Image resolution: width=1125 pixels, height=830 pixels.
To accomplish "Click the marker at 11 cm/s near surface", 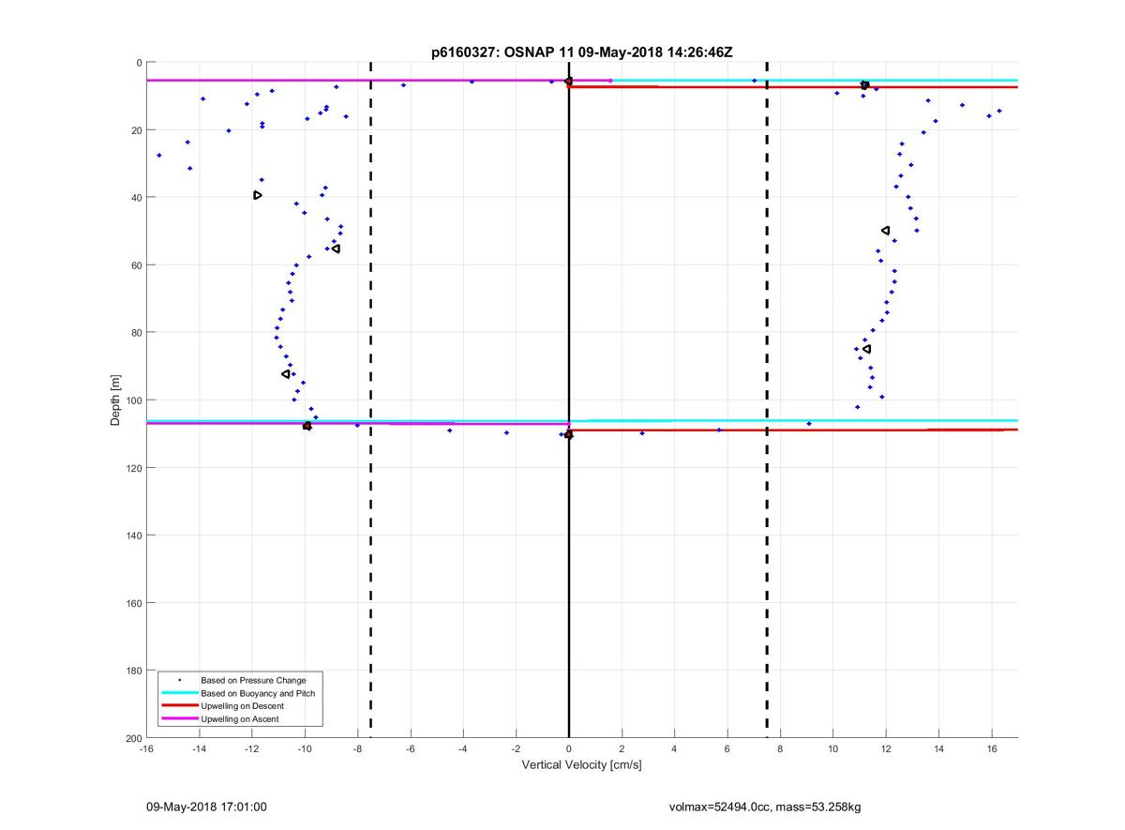I will click(864, 85).
